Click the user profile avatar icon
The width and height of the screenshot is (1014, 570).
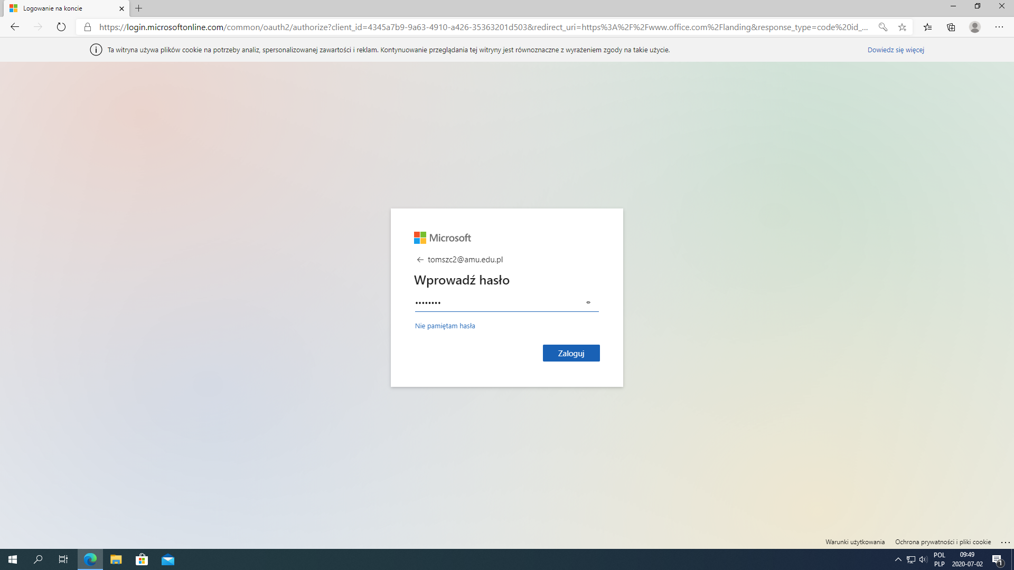tap(975, 27)
